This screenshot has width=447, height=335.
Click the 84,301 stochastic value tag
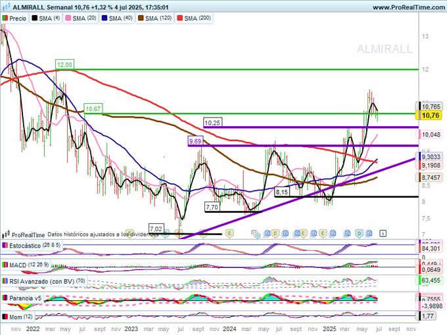pyautogui.click(x=431, y=249)
